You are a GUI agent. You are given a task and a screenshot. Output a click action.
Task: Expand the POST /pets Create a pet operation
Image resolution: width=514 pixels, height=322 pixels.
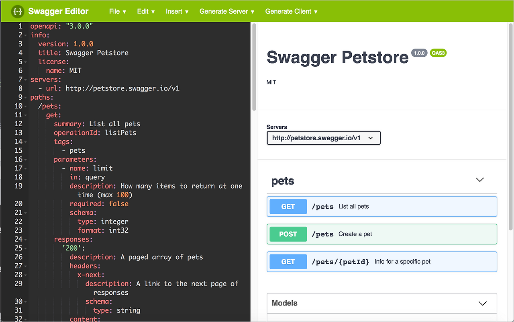click(381, 234)
